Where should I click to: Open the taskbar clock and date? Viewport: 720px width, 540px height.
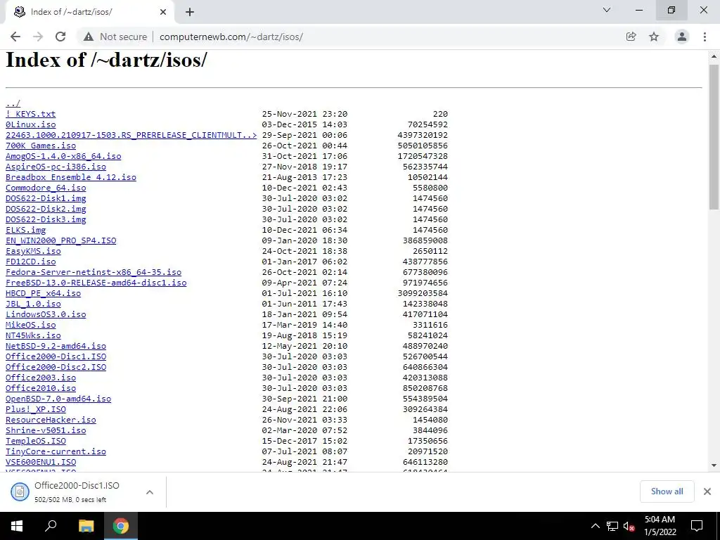pyautogui.click(x=660, y=526)
